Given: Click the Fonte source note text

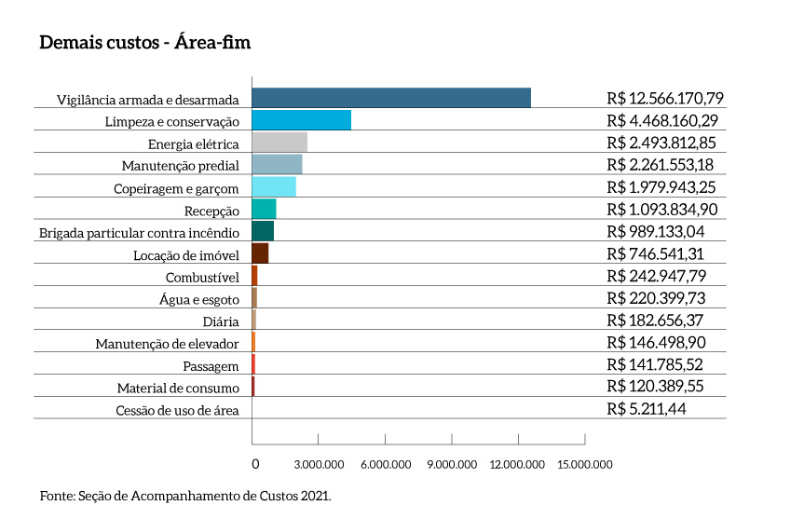Looking at the screenshot, I should coord(184,496).
